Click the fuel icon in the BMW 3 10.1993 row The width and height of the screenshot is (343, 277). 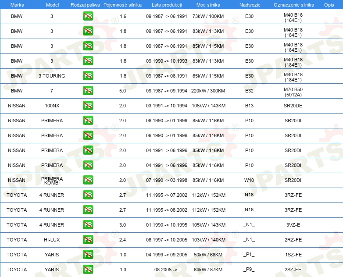(x=88, y=61)
